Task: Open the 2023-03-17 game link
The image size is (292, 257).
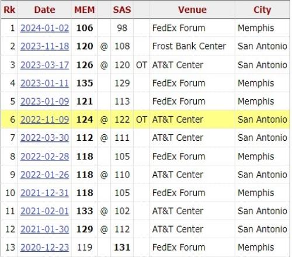Action: [44, 65]
